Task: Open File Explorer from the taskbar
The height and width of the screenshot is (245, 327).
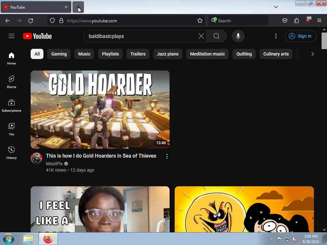Action: click(x=28, y=239)
